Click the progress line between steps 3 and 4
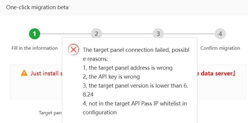Viewport: 248px width, 123px height. [189, 34]
